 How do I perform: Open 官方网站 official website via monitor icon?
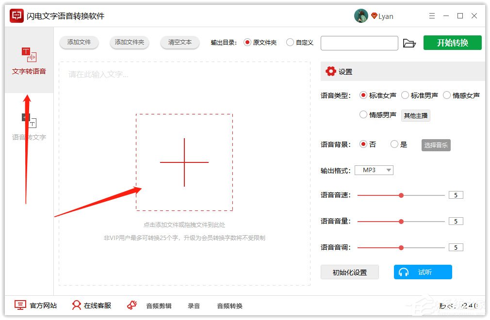click(x=19, y=305)
